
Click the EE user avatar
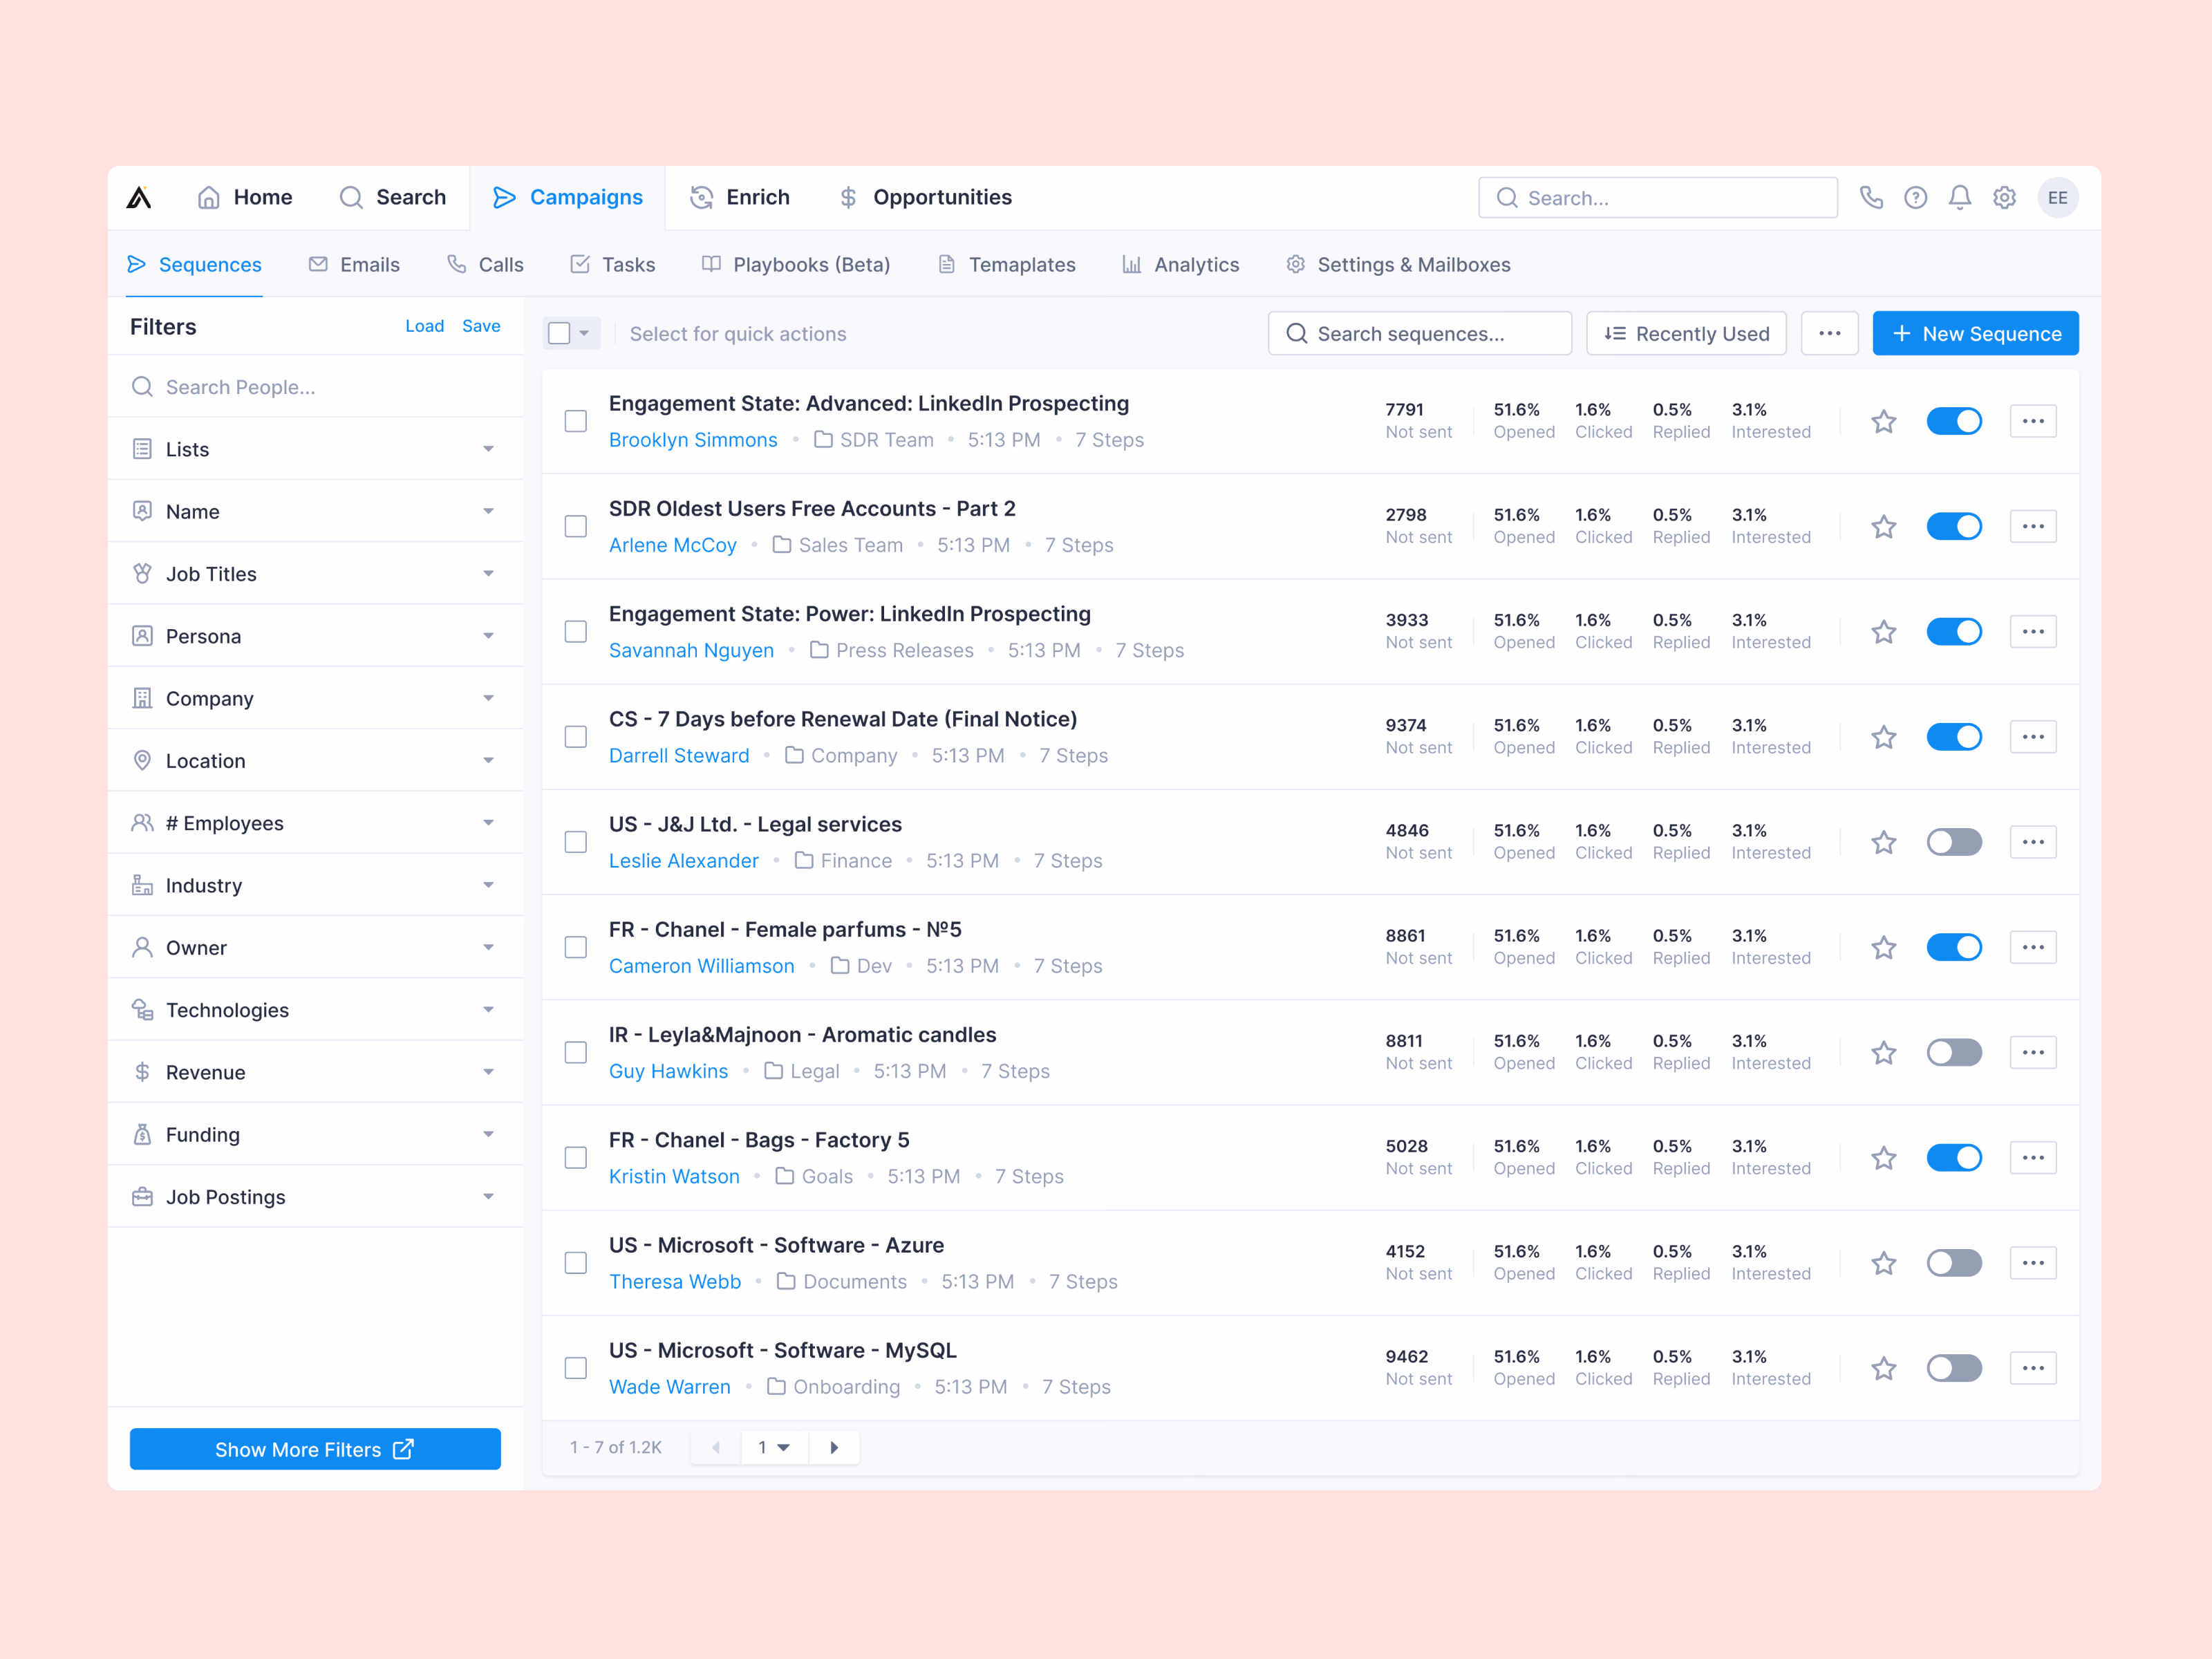click(x=2058, y=197)
